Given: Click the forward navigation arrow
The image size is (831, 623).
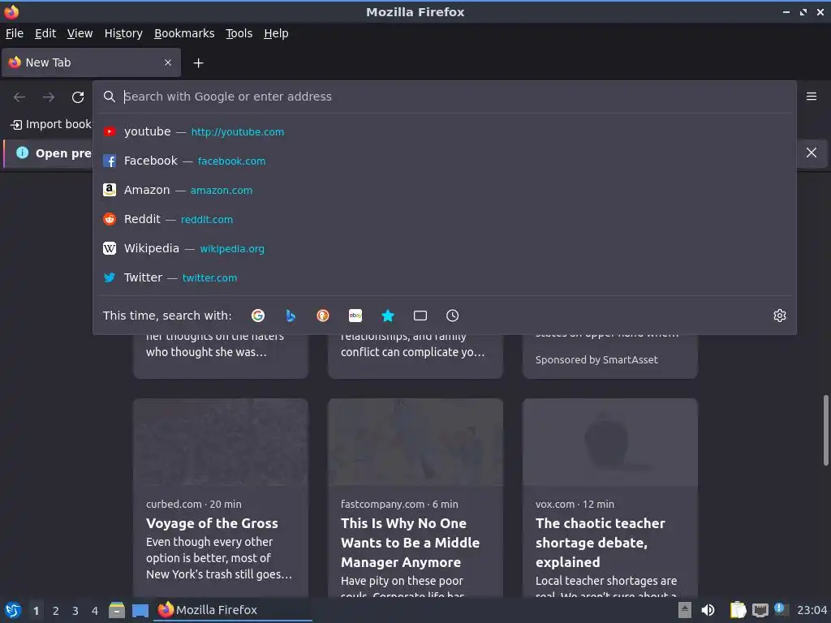Looking at the screenshot, I should click(x=49, y=97).
